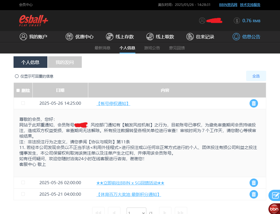Screen dimensions: 280x214
Task: Delete the 帐号停权通知 message via trash icon
Action: point(253,103)
